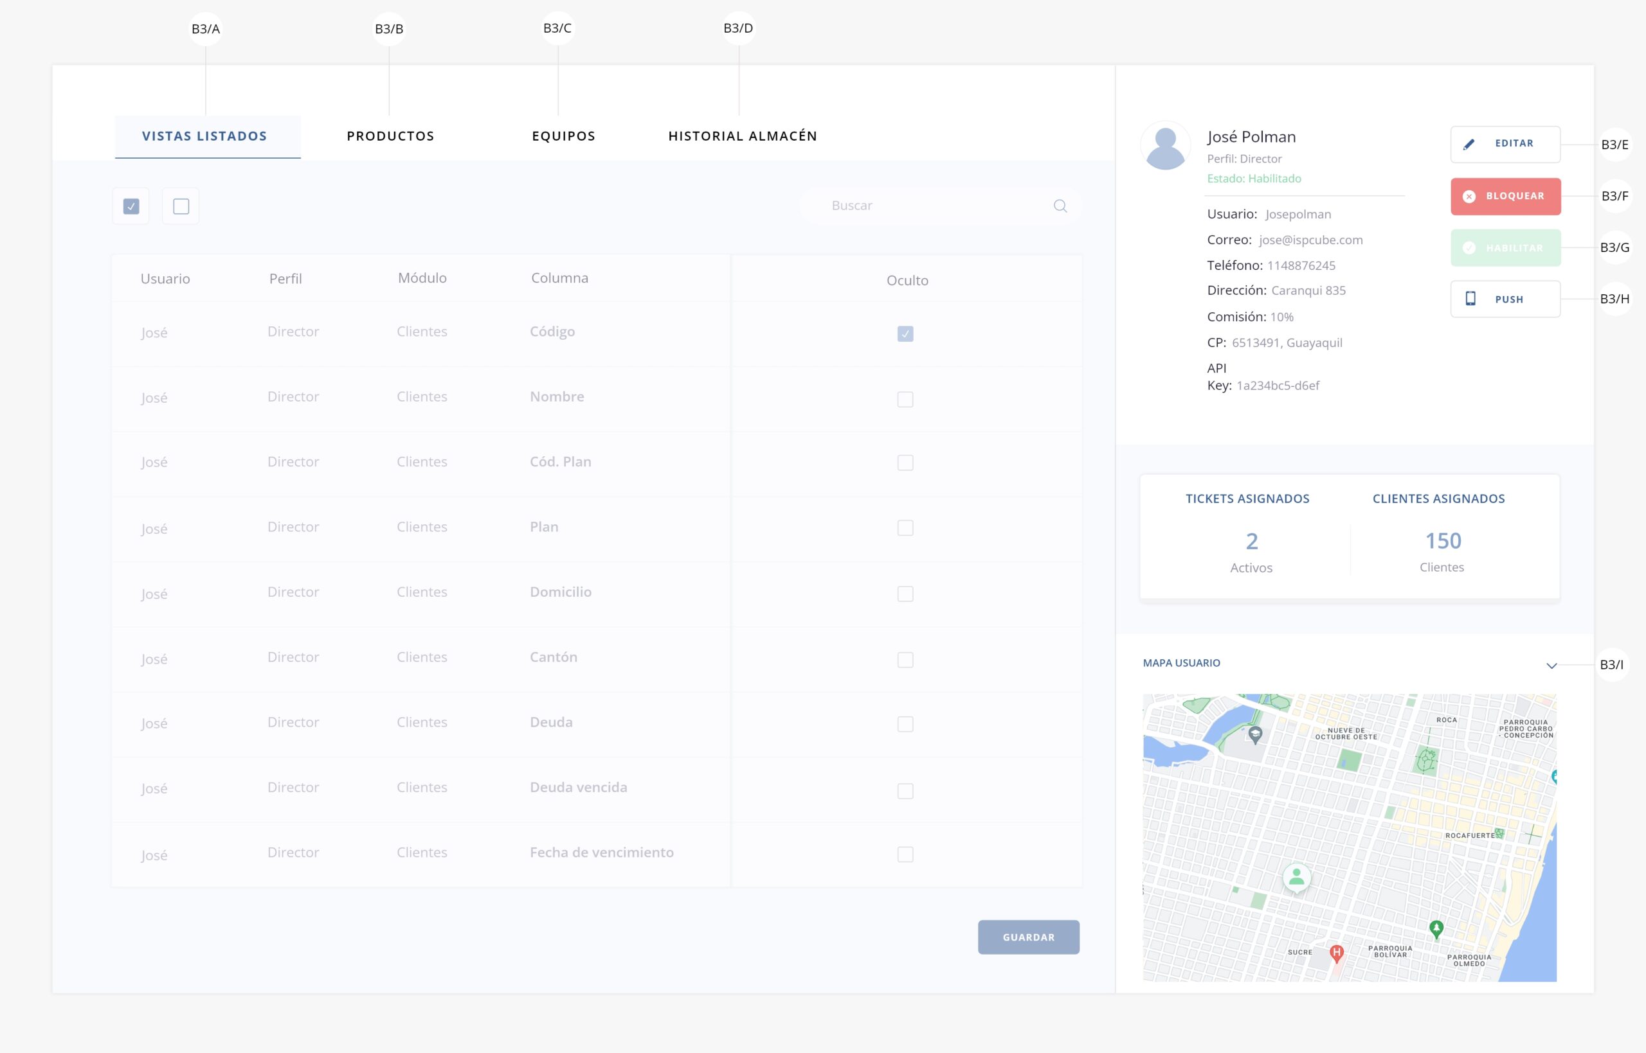Collapse the Mapa Usuario section chevron
Image resolution: width=1646 pixels, height=1053 pixels.
[x=1551, y=666]
